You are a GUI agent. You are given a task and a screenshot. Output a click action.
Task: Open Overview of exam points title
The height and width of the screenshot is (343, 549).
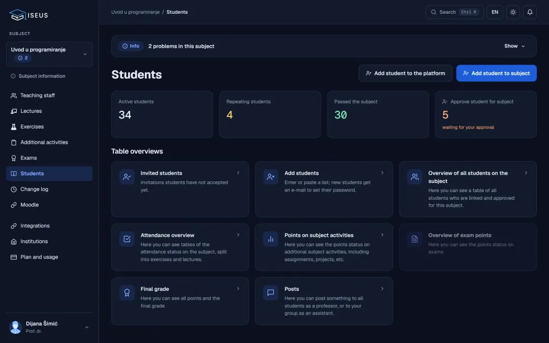pos(460,235)
